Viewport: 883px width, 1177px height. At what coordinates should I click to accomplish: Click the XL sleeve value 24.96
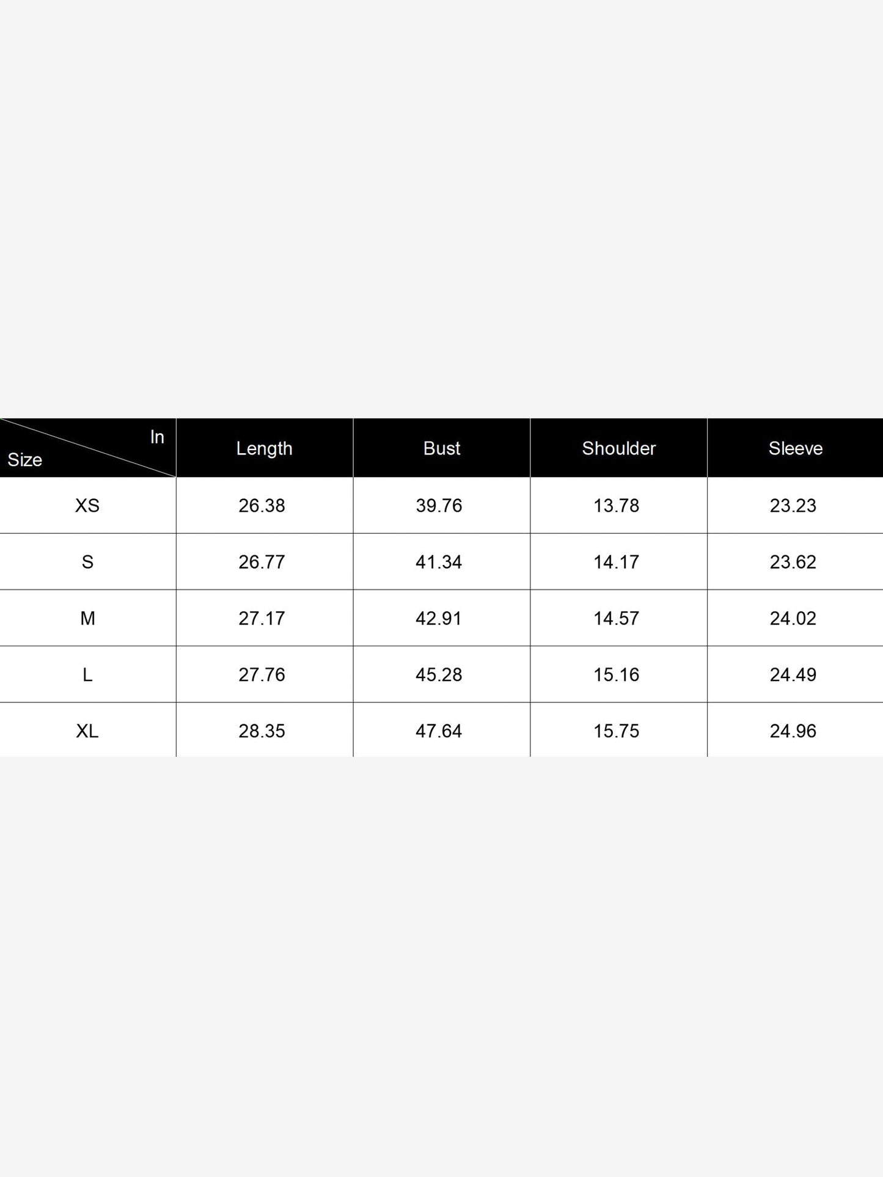[x=793, y=731]
